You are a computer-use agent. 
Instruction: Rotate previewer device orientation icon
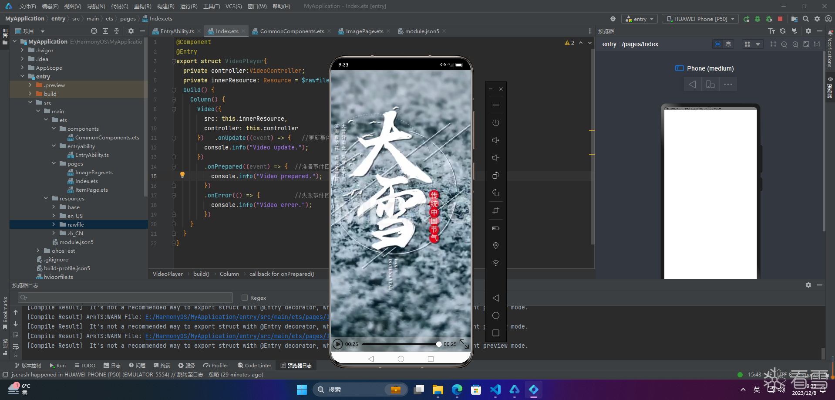point(710,85)
